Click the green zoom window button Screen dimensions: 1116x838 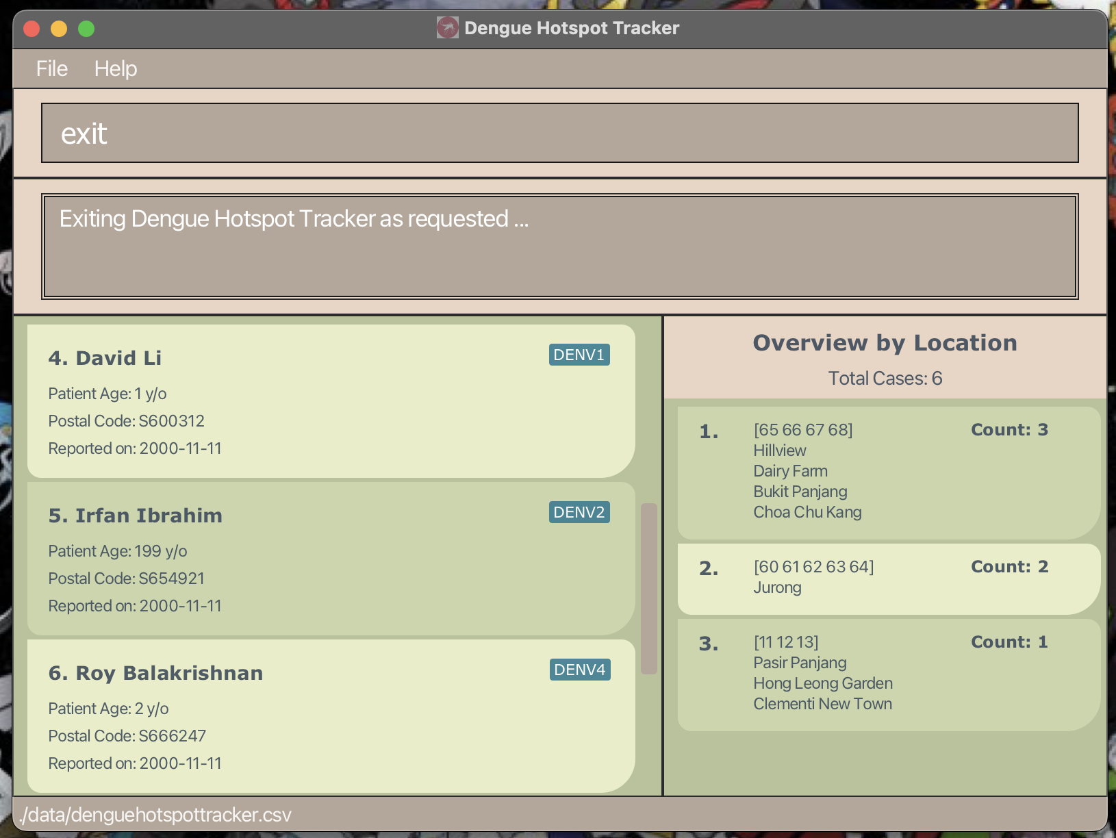(86, 29)
